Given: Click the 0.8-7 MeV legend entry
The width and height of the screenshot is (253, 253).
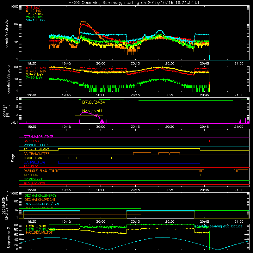Looking at the screenshot, I should pyautogui.click(x=34, y=74).
